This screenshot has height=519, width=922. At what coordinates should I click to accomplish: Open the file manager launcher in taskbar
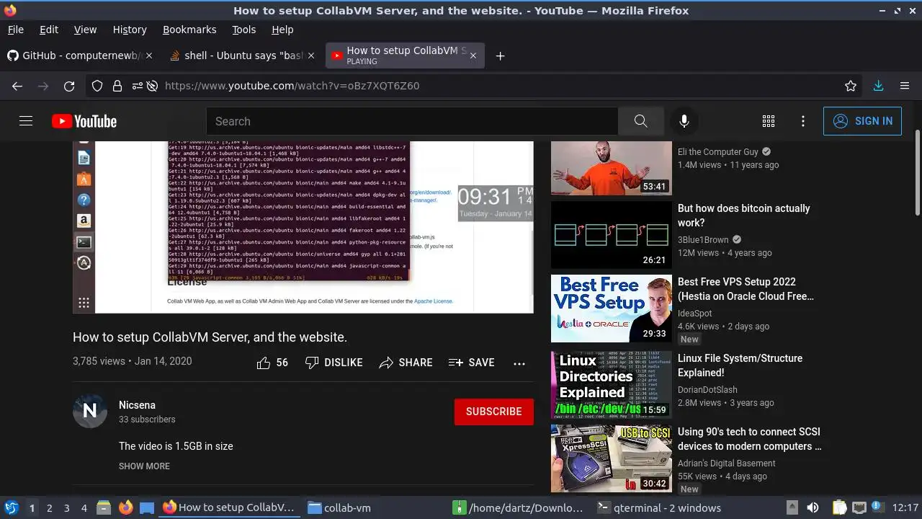click(104, 507)
